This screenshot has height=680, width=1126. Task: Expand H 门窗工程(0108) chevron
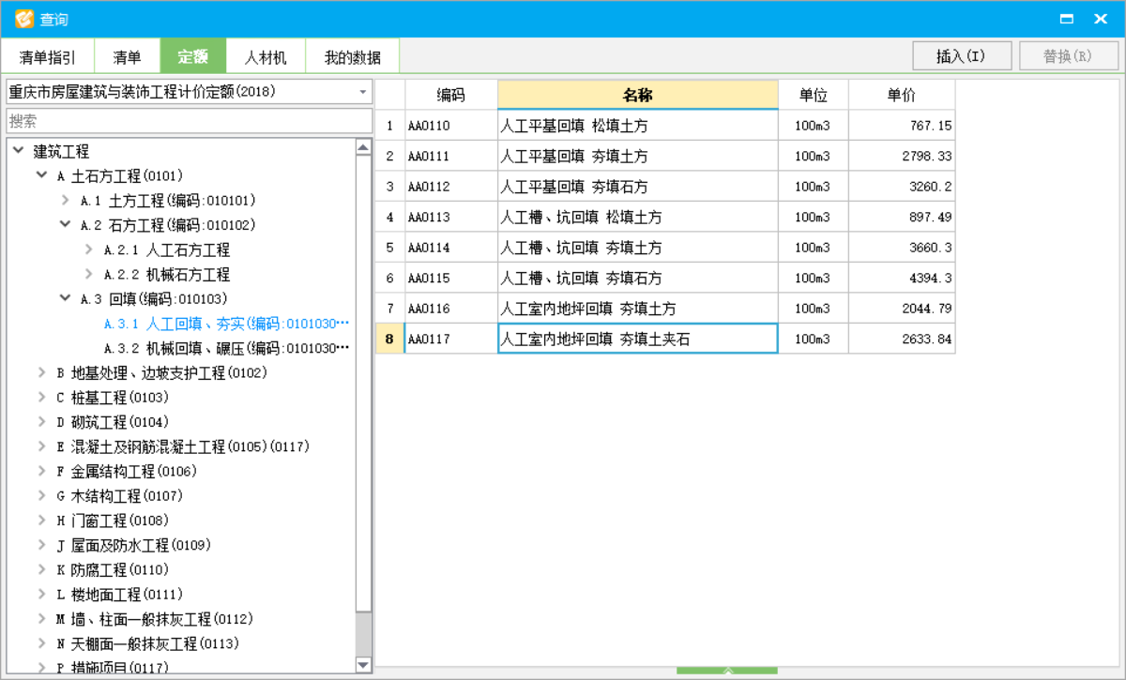pos(41,521)
